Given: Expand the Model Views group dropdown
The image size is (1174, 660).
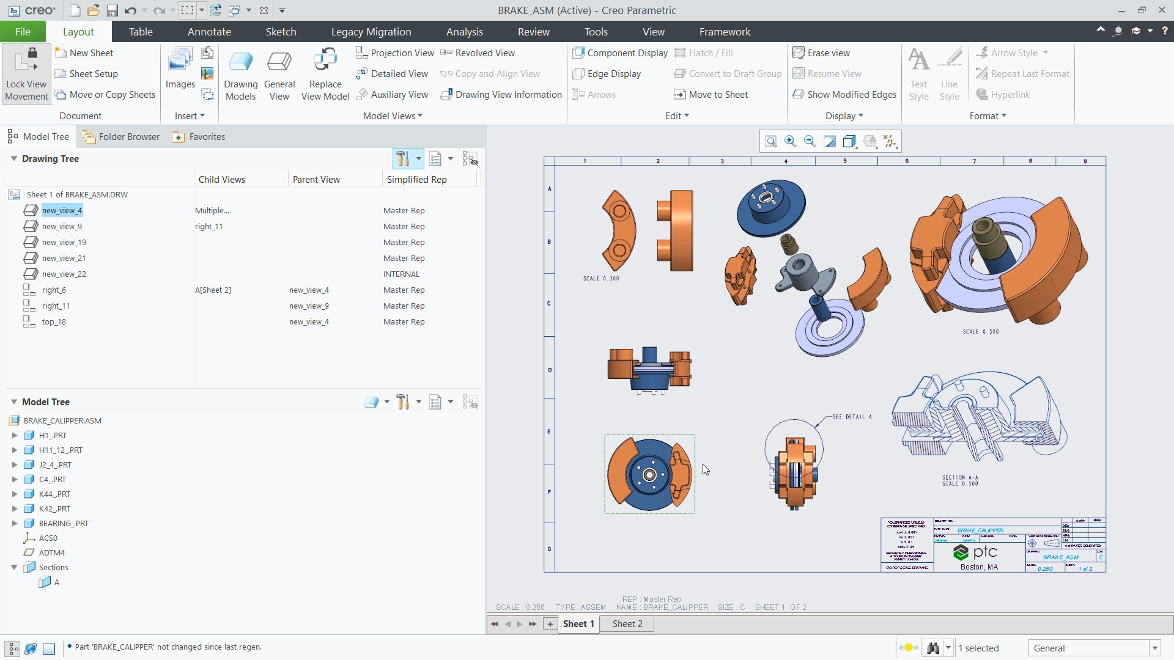Looking at the screenshot, I should point(393,116).
